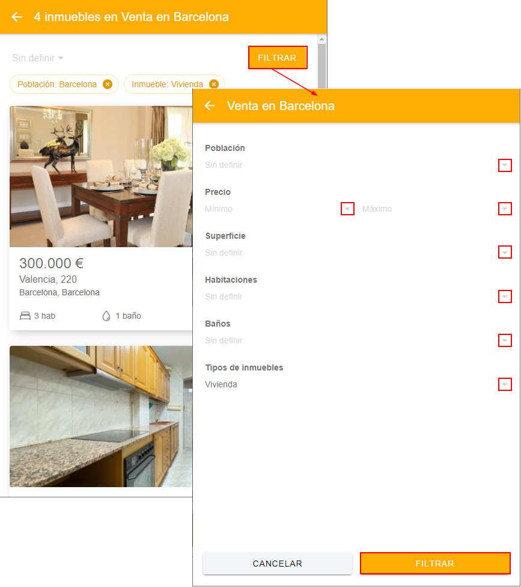
Task: Click the scrollbar up arrow in results list
Action: click(321, 39)
